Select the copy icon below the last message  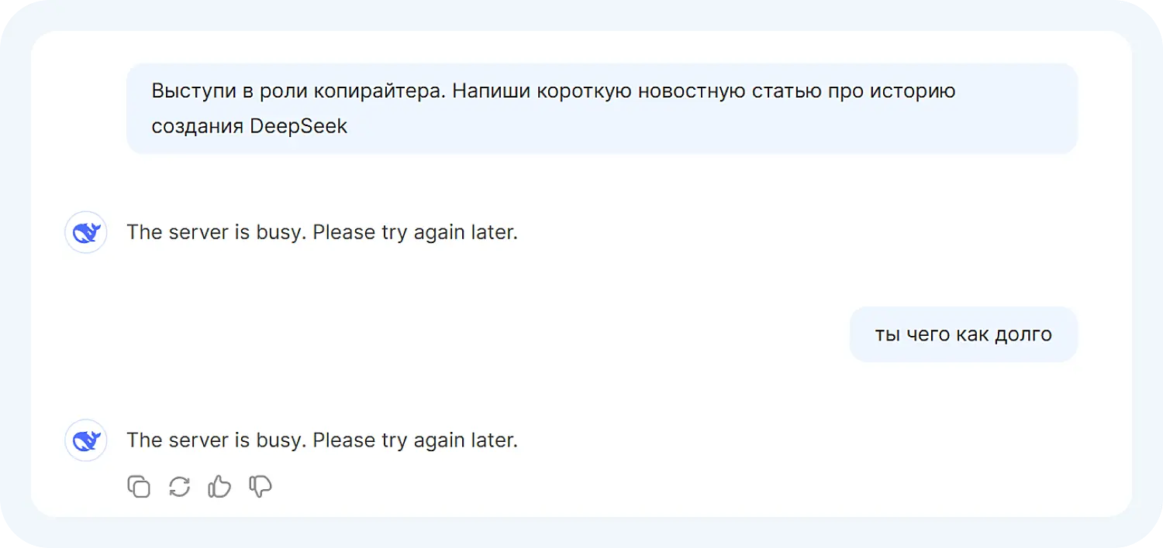(139, 487)
